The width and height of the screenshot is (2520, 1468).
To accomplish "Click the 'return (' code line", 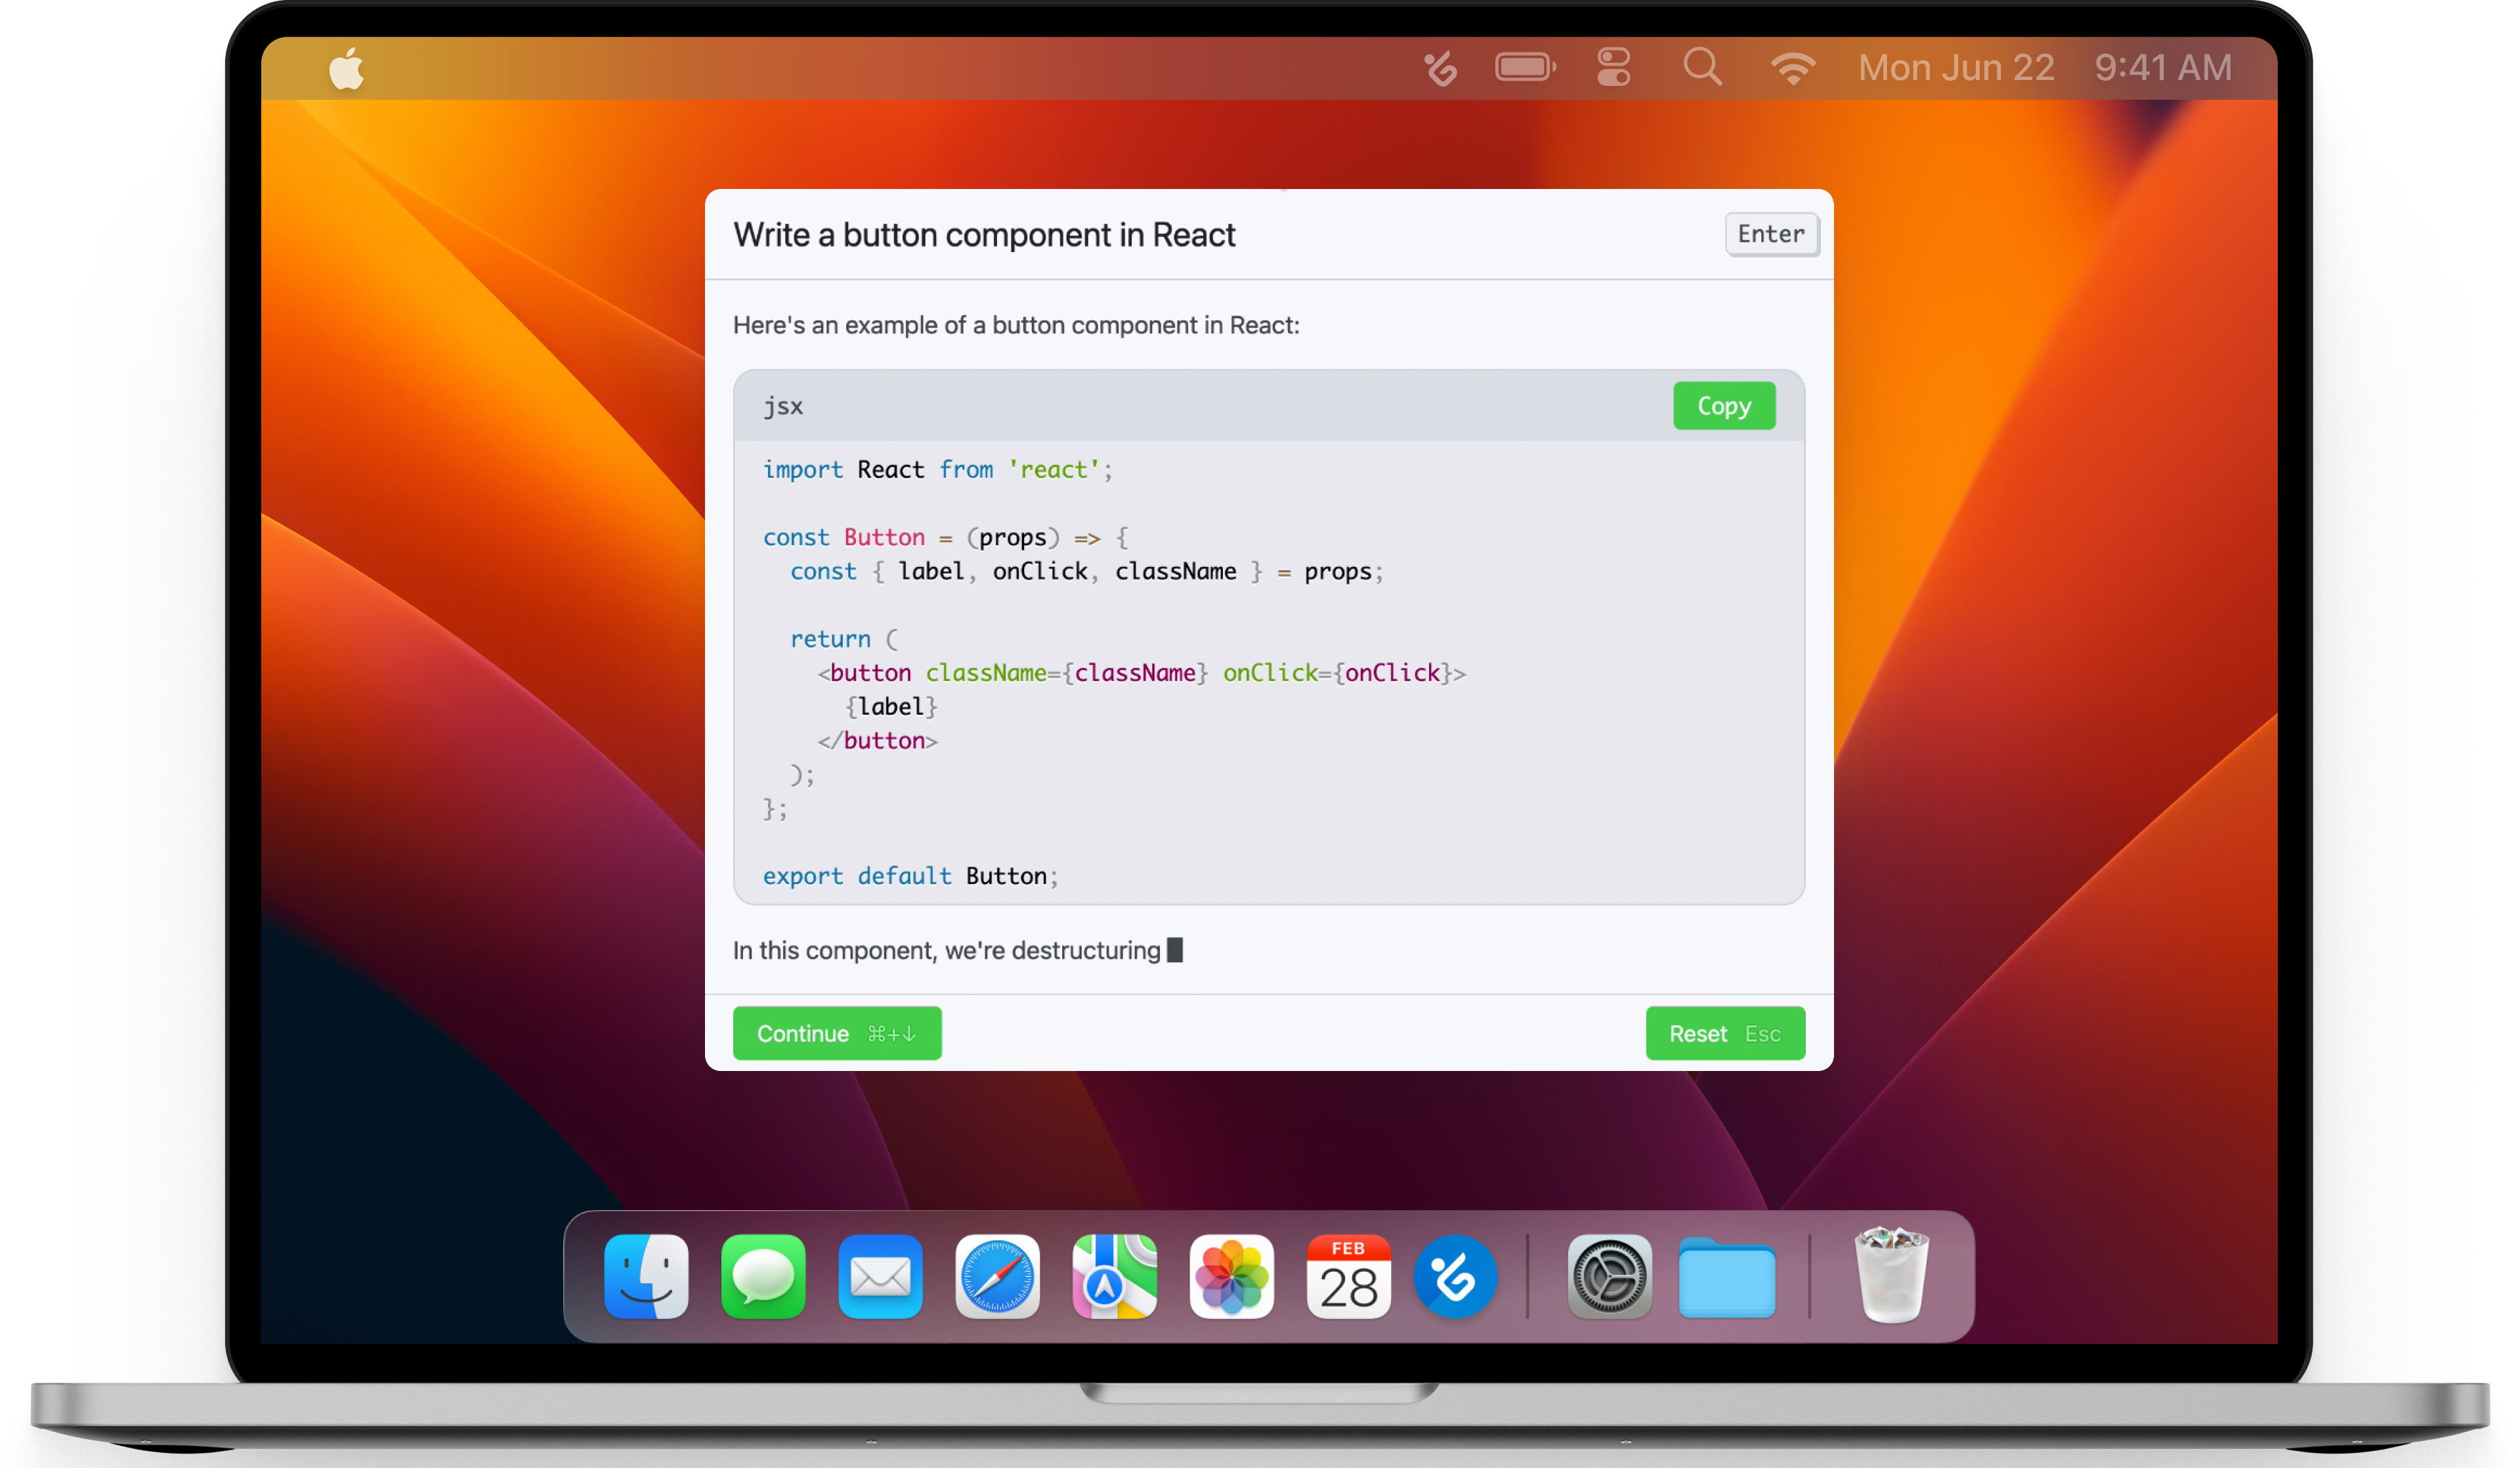I will click(x=844, y=639).
